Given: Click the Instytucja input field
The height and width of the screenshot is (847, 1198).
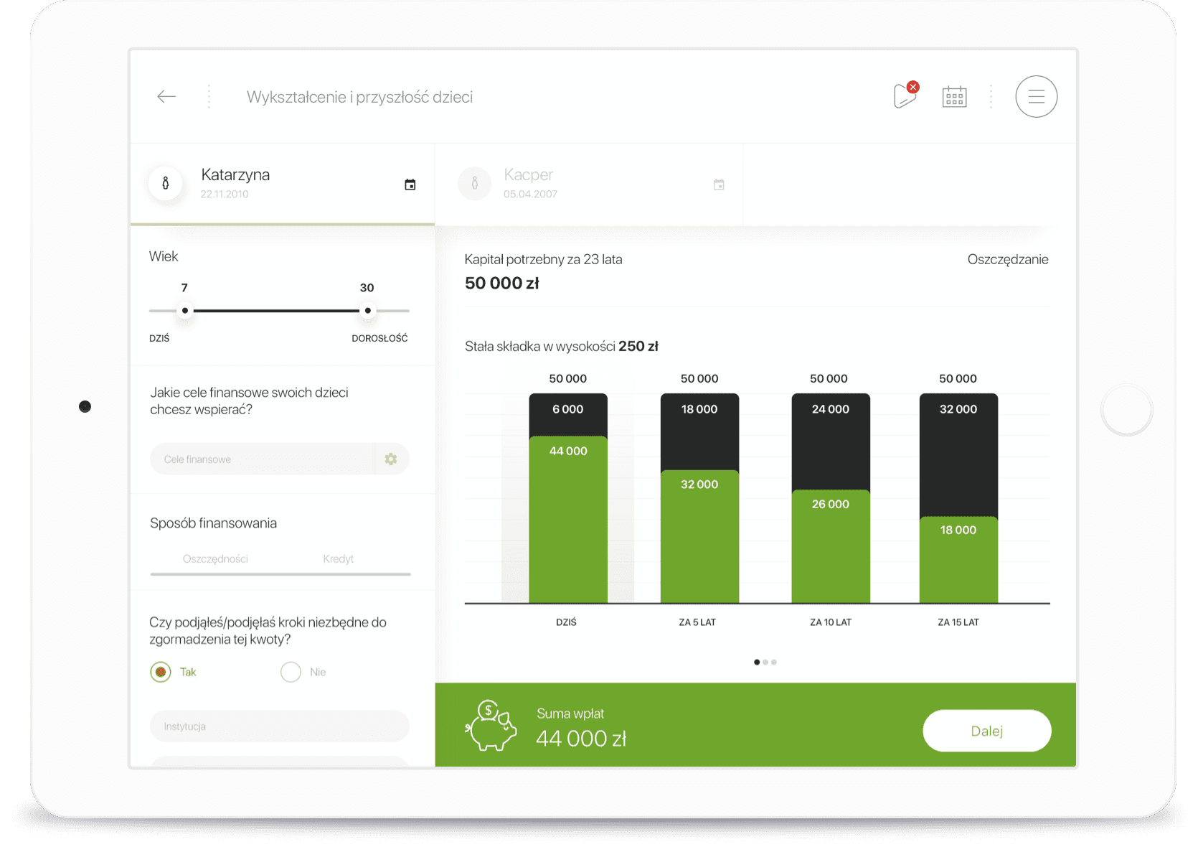Looking at the screenshot, I should point(279,726).
